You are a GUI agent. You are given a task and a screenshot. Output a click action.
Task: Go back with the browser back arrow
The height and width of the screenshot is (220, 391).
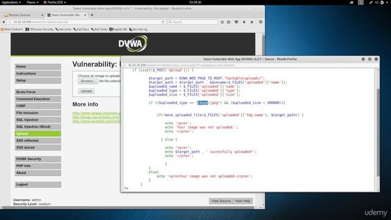[x=4, y=22]
